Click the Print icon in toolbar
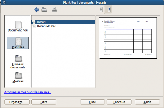 (x=54, y=10)
